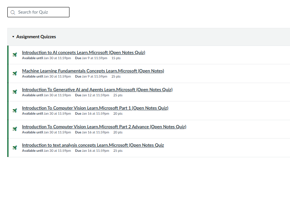Screen dimensions: 290x208
Task: Collapse the Assignment Quizzes group arrow
Action: (x=13, y=37)
